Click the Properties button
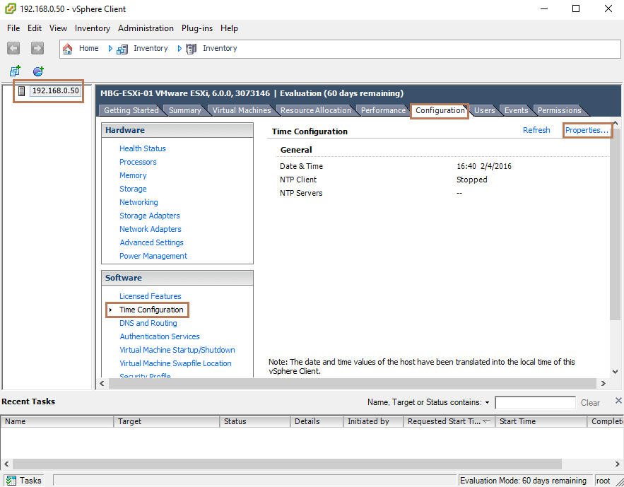Viewport: 624px width, 487px height. 587,130
